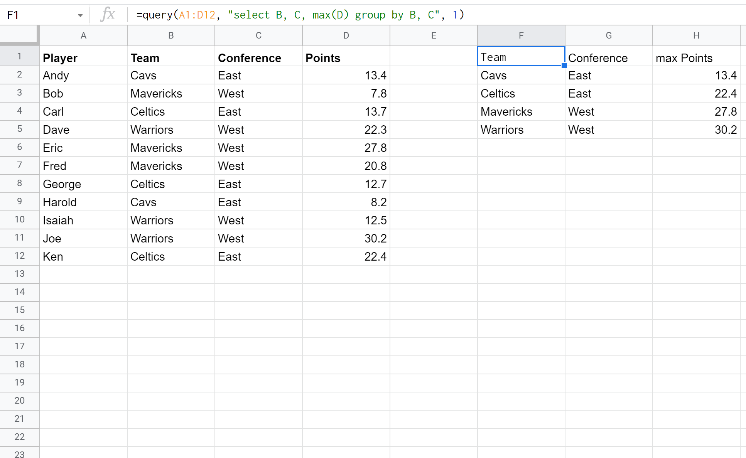
Task: Select Harold's points value 8.2
Action: click(x=346, y=202)
